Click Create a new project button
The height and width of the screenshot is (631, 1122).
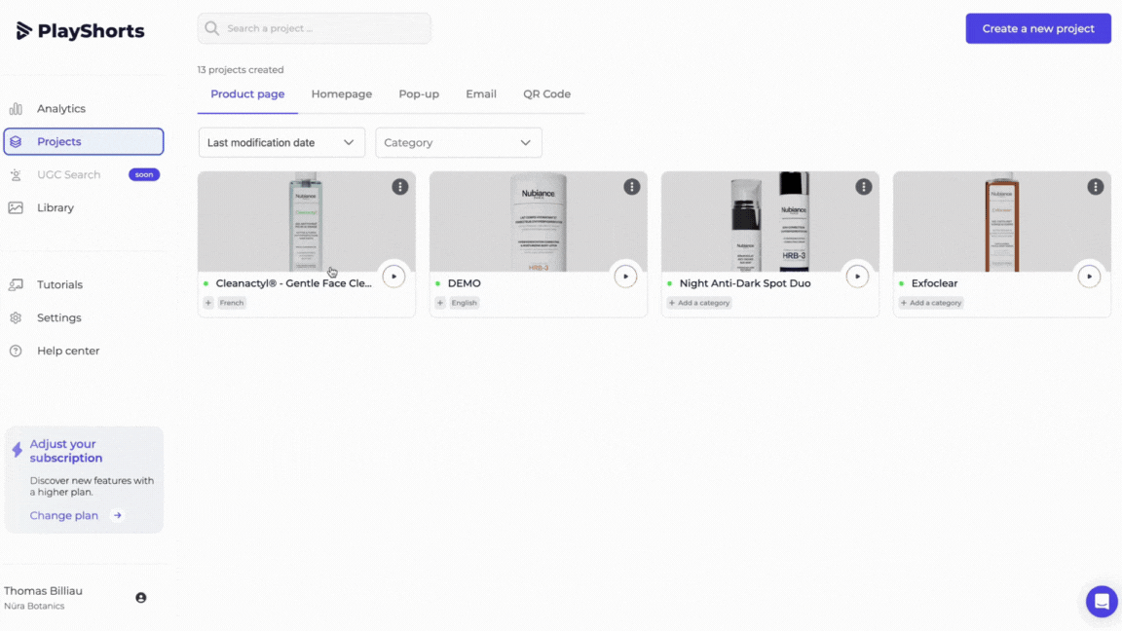click(1038, 28)
